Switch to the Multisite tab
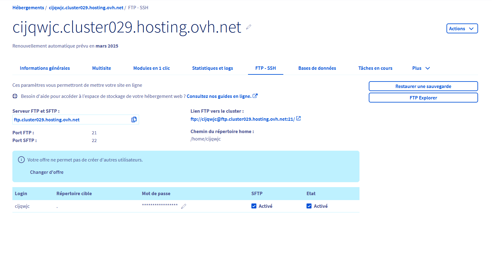The width and height of the screenshot is (492, 264). pos(102,68)
